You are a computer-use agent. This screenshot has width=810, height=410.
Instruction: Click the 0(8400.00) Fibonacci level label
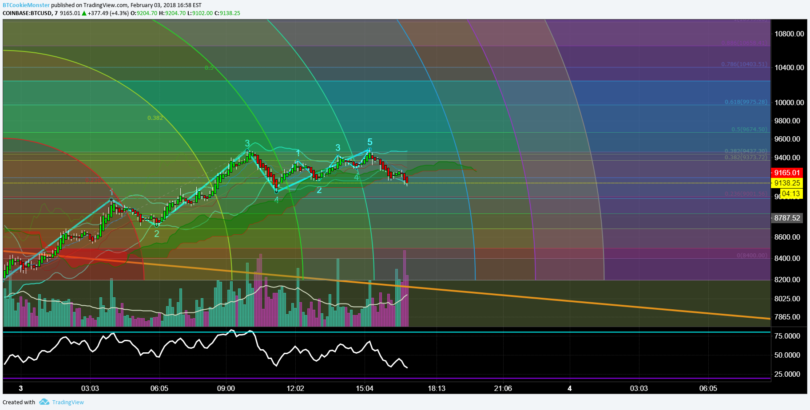[x=752, y=255]
